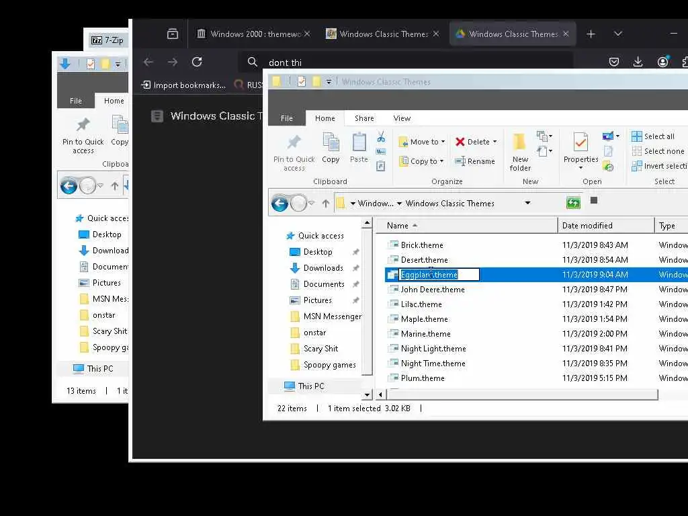Click Pin to Quick access in front Explorer
Viewport: 688px width, 516px height.
pyautogui.click(x=294, y=153)
